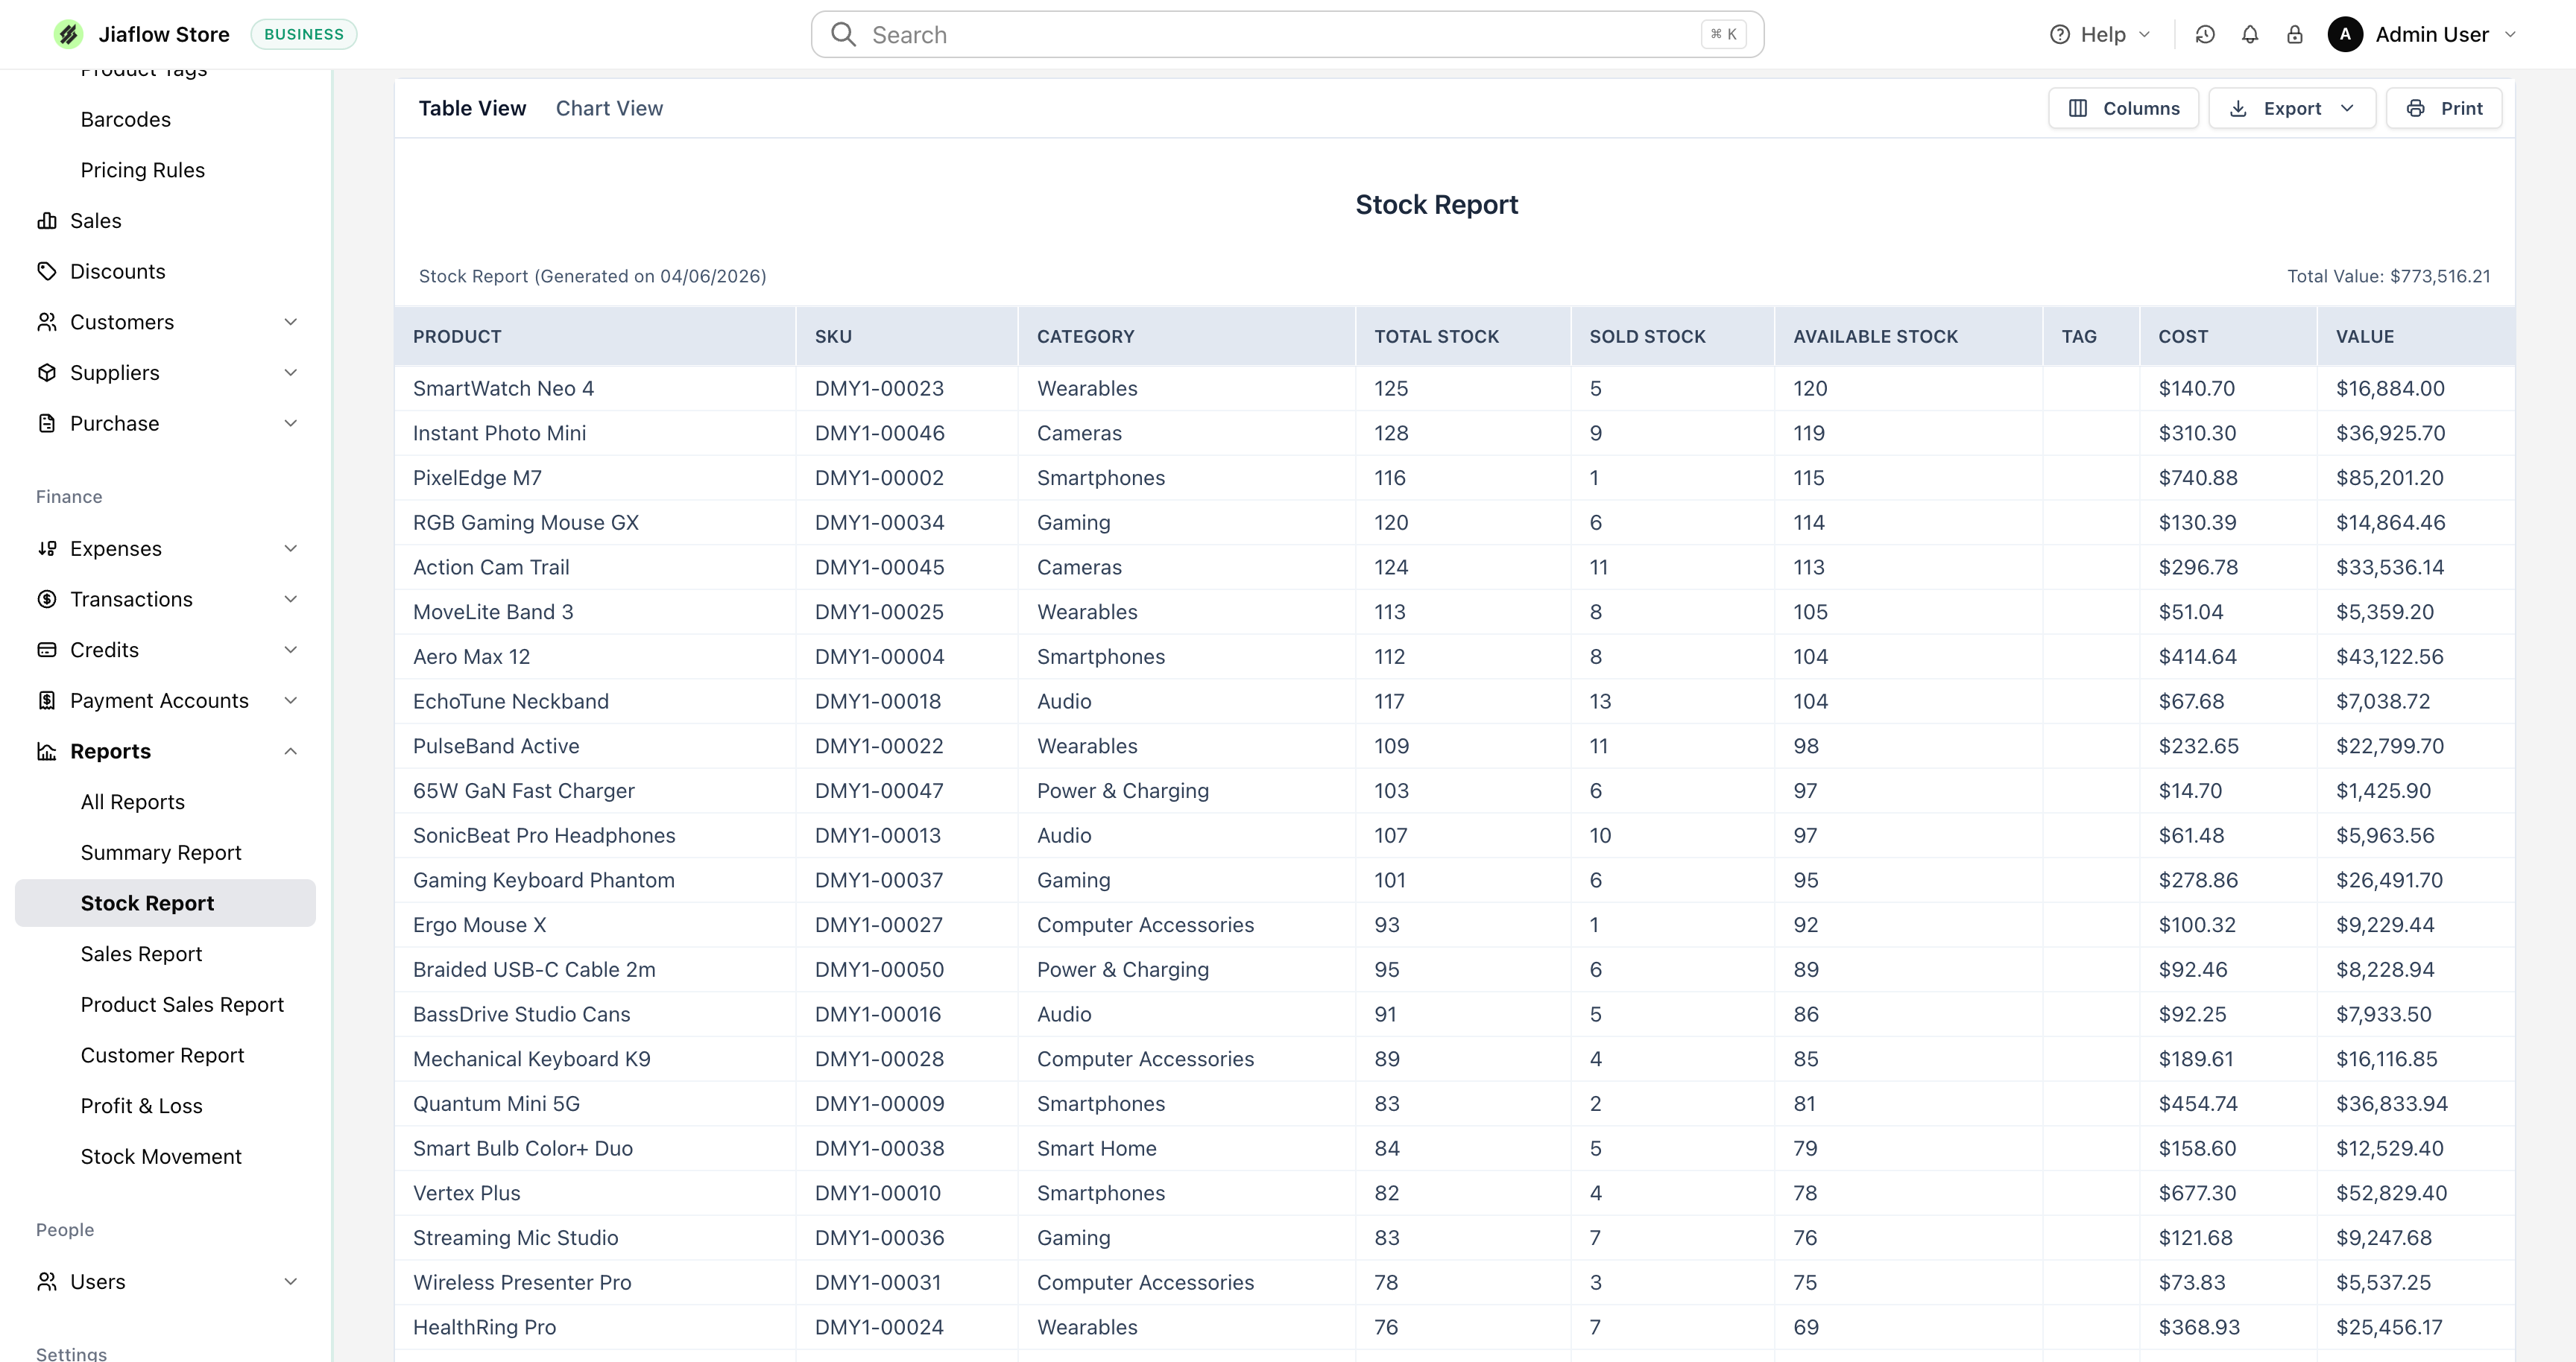Screen dimensions: 2576x1362
Task: Click the Customers people icon
Action: [x=47, y=322]
